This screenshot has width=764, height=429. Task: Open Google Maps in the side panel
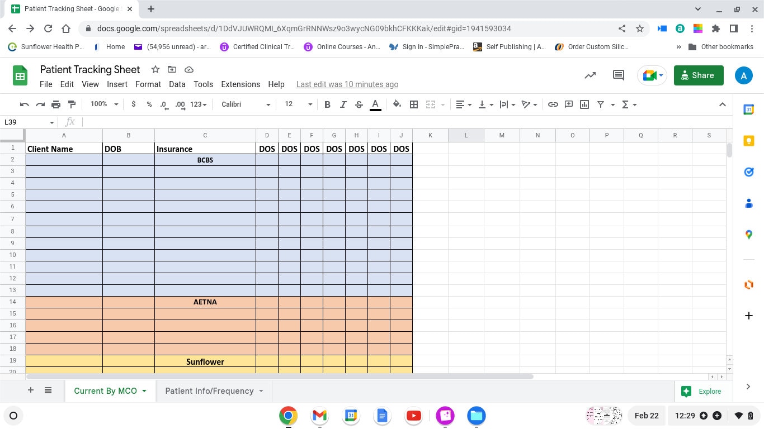(x=749, y=235)
